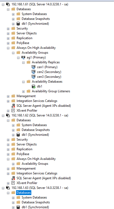Click Server Objects folder icon under 192.168.1.61
Viewport: 114px width, 209px height.
pos(13,33)
